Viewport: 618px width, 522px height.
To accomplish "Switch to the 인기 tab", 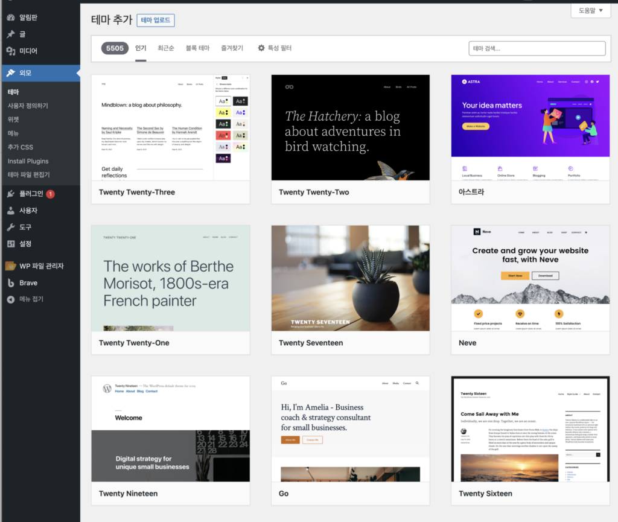I will tap(141, 48).
